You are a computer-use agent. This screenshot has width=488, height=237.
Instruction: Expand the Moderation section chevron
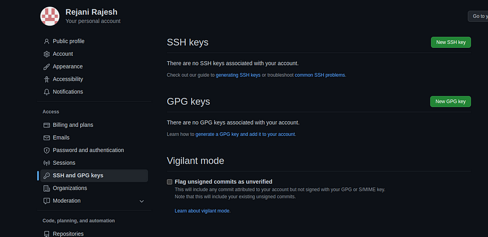142,201
